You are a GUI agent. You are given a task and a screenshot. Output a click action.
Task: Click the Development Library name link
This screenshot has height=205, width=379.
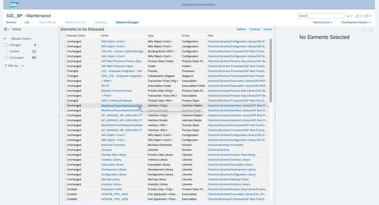tap(114, 170)
